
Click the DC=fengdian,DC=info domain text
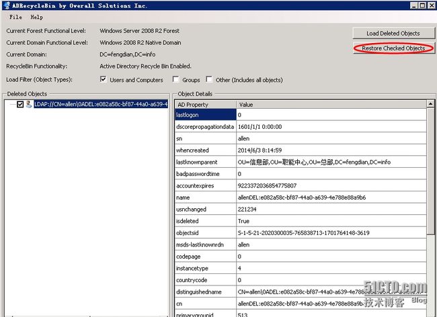(x=128, y=54)
